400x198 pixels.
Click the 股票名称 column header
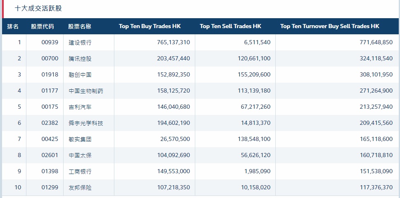[x=80, y=26]
